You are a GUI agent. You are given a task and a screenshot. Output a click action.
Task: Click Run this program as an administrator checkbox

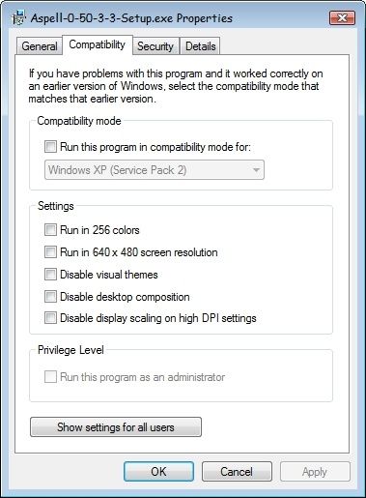(x=50, y=376)
